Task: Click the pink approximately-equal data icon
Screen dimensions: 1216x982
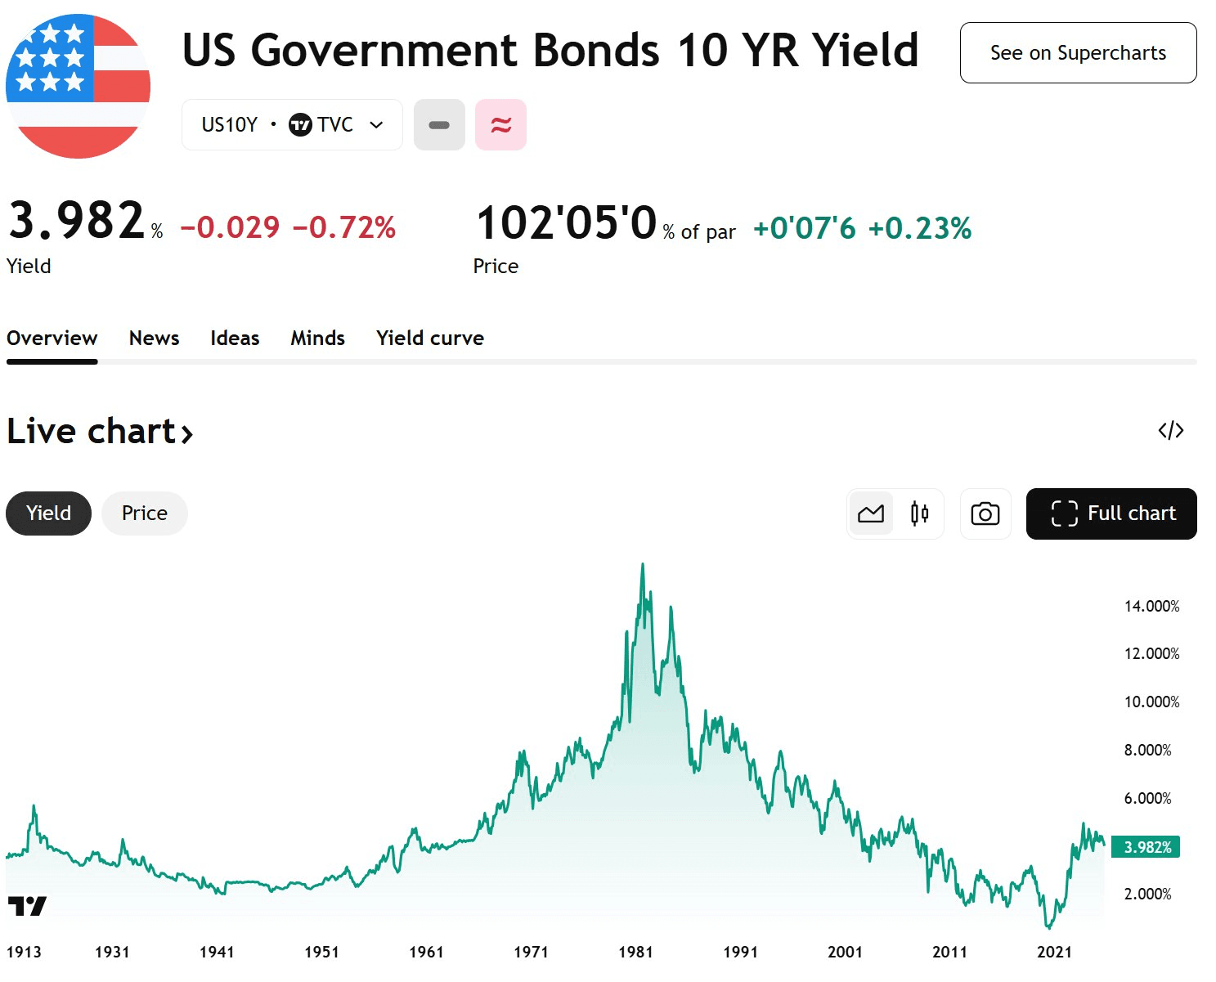Action: [x=500, y=125]
